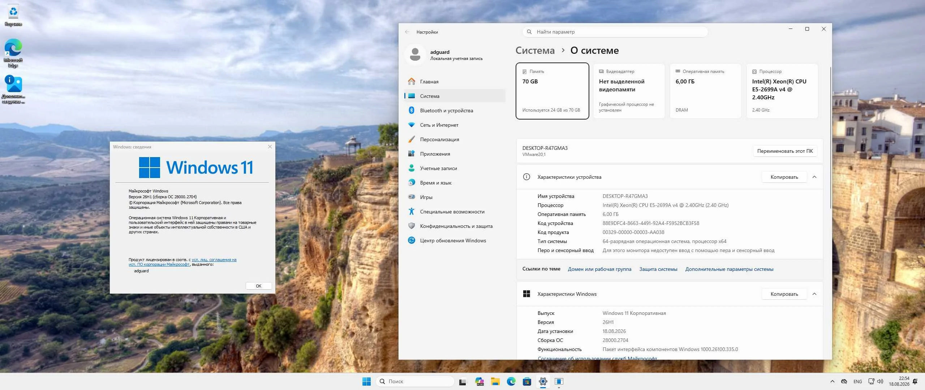Open File Explorer from the taskbar
This screenshot has width=925, height=390.
click(x=495, y=381)
